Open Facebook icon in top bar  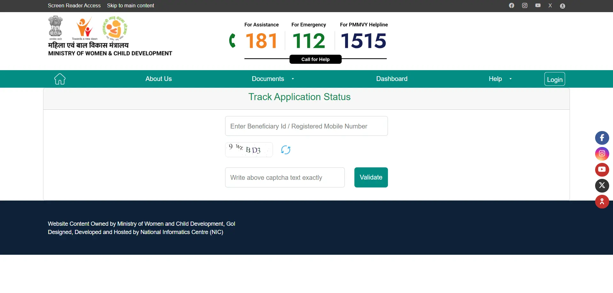click(x=511, y=5)
